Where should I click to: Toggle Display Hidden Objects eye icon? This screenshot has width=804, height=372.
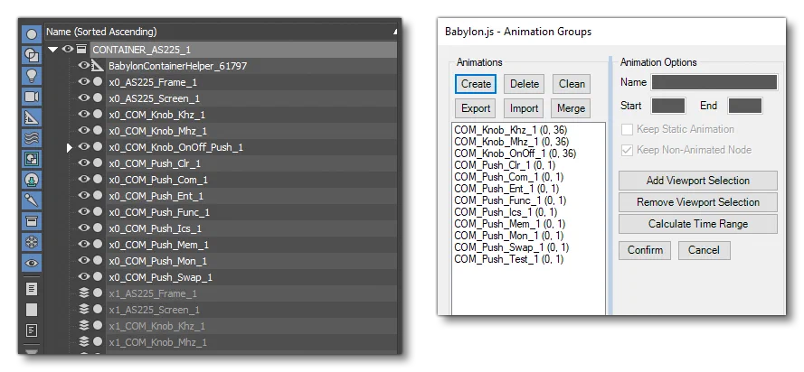coord(32,263)
